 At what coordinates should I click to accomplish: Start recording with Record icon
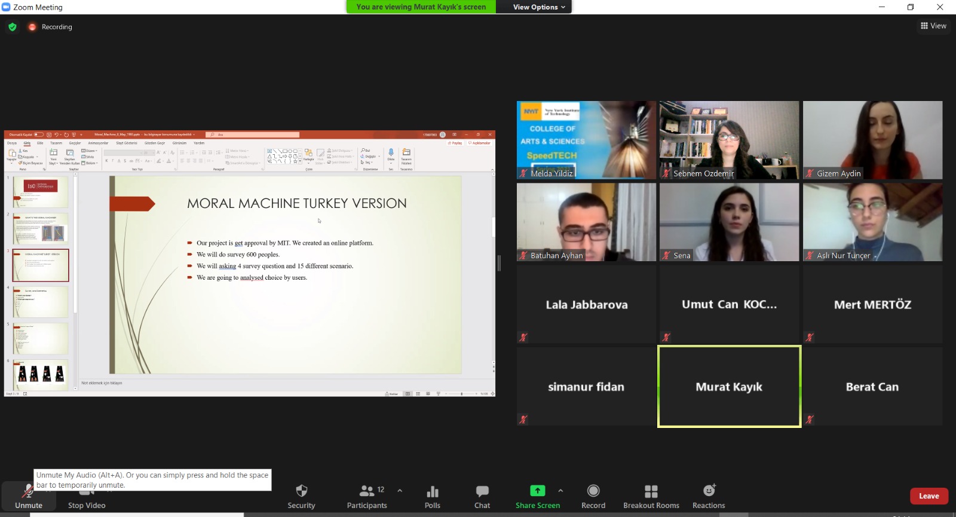pyautogui.click(x=593, y=491)
